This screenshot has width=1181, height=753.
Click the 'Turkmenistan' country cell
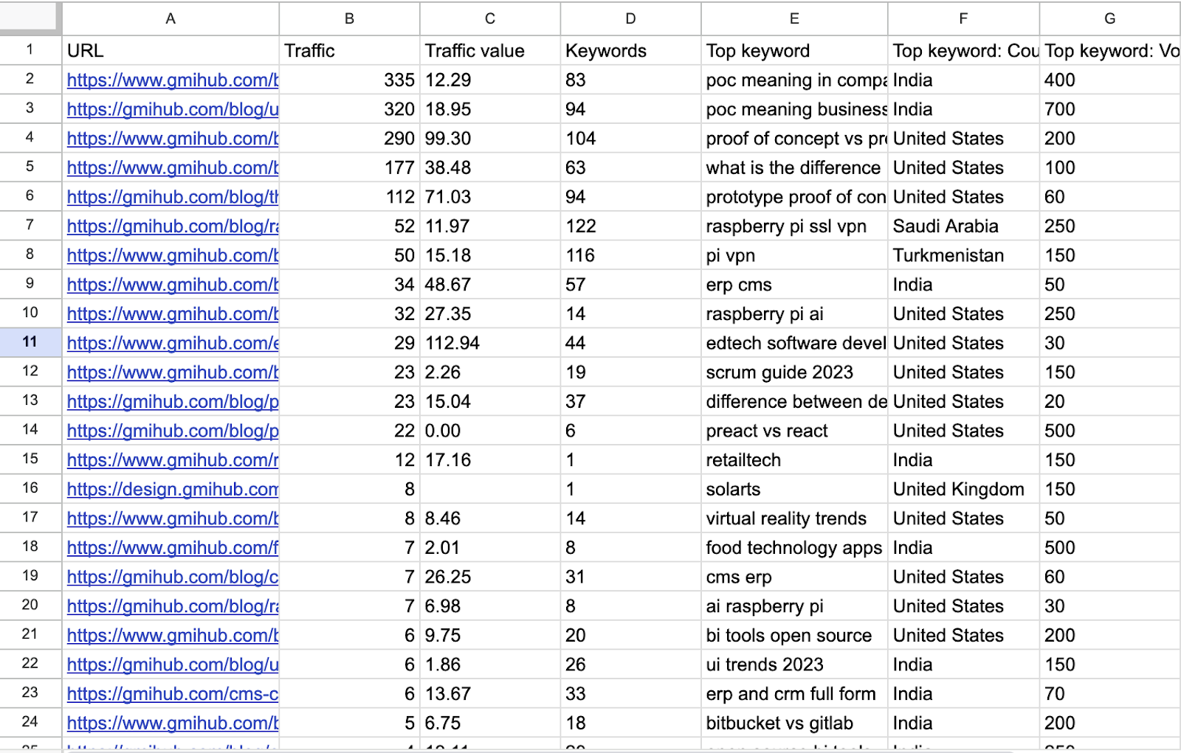point(963,256)
